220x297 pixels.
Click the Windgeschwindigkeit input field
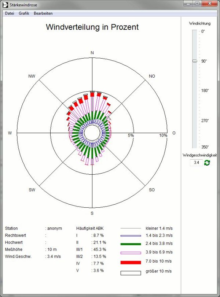click(196, 163)
